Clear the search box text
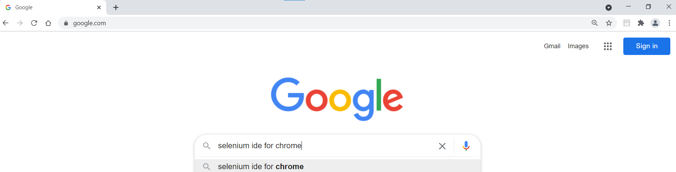The image size is (676, 172). 442,146
